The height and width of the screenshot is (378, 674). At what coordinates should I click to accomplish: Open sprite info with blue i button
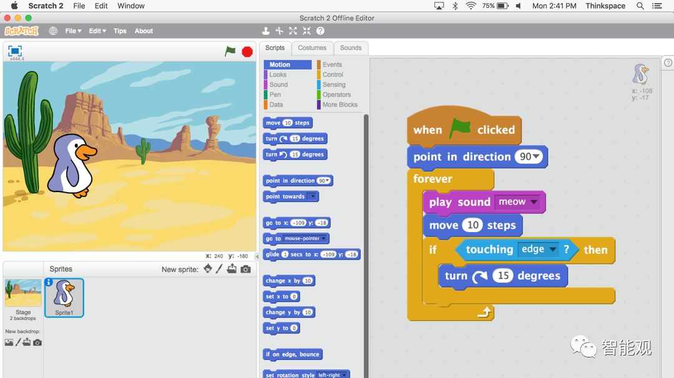[x=49, y=283]
